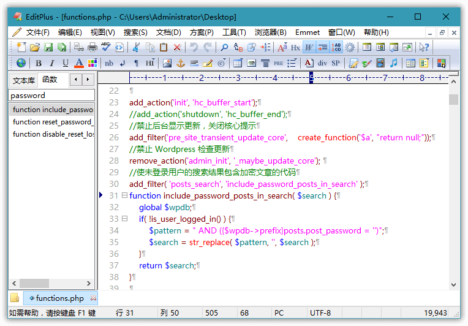Insert an anchor using the anchor icon

coord(181,63)
